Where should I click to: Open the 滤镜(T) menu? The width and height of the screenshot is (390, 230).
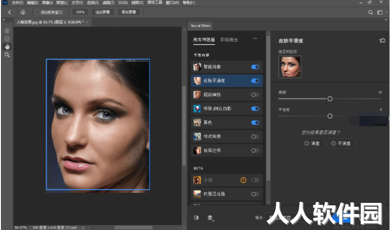coord(108,3)
